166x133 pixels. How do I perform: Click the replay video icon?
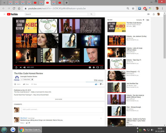(x=16, y=67)
